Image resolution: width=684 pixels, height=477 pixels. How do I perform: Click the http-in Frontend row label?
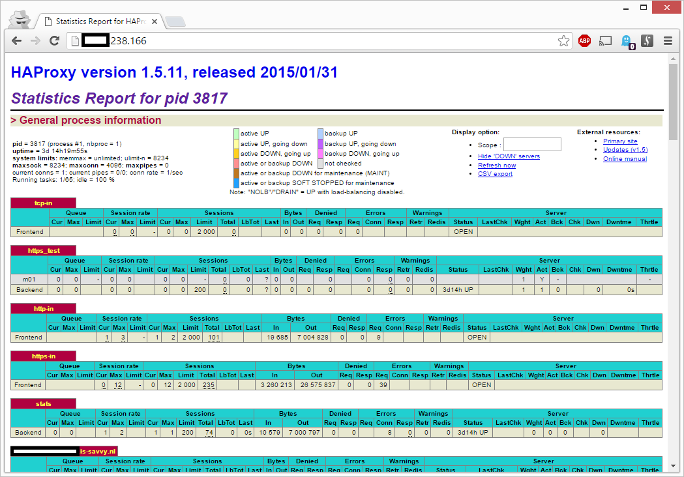(28, 338)
